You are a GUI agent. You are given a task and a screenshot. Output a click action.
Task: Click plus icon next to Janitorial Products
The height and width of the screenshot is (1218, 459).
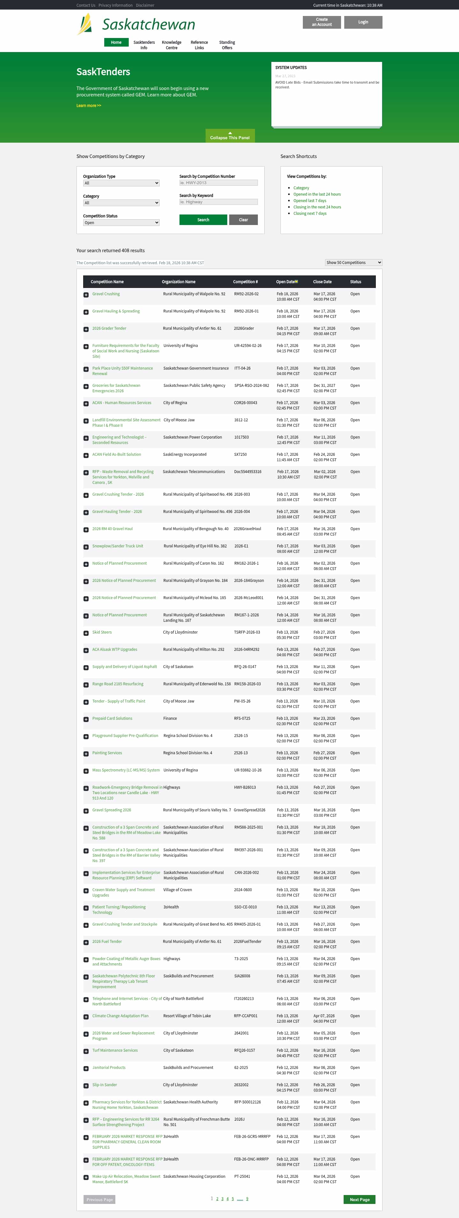point(86,1069)
